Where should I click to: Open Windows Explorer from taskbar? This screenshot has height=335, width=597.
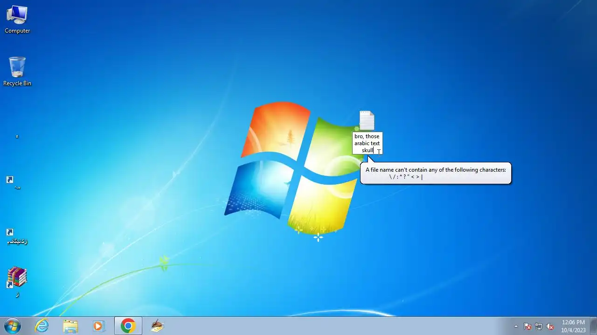coord(70,326)
